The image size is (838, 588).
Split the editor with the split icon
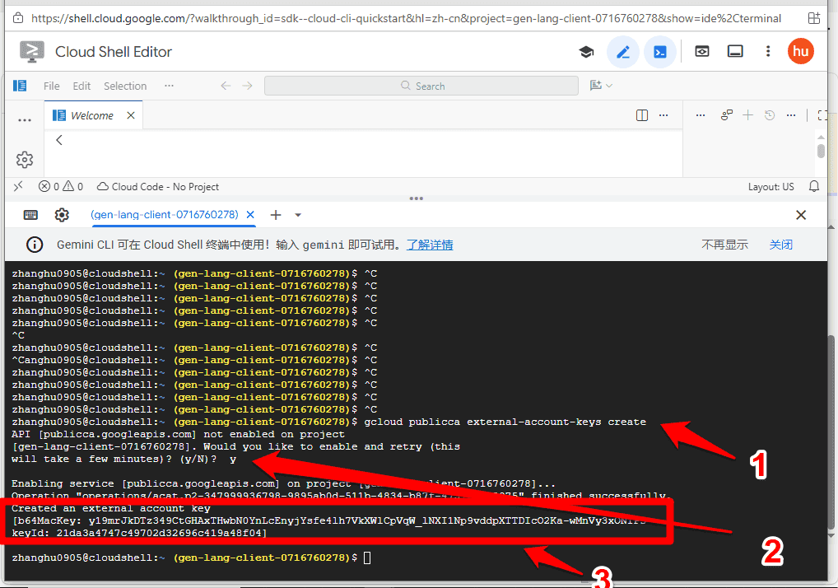point(642,115)
